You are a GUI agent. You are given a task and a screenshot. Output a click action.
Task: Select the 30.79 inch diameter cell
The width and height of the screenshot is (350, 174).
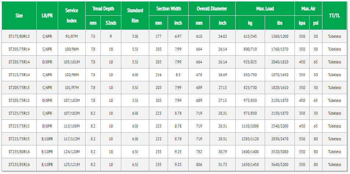point(222,152)
